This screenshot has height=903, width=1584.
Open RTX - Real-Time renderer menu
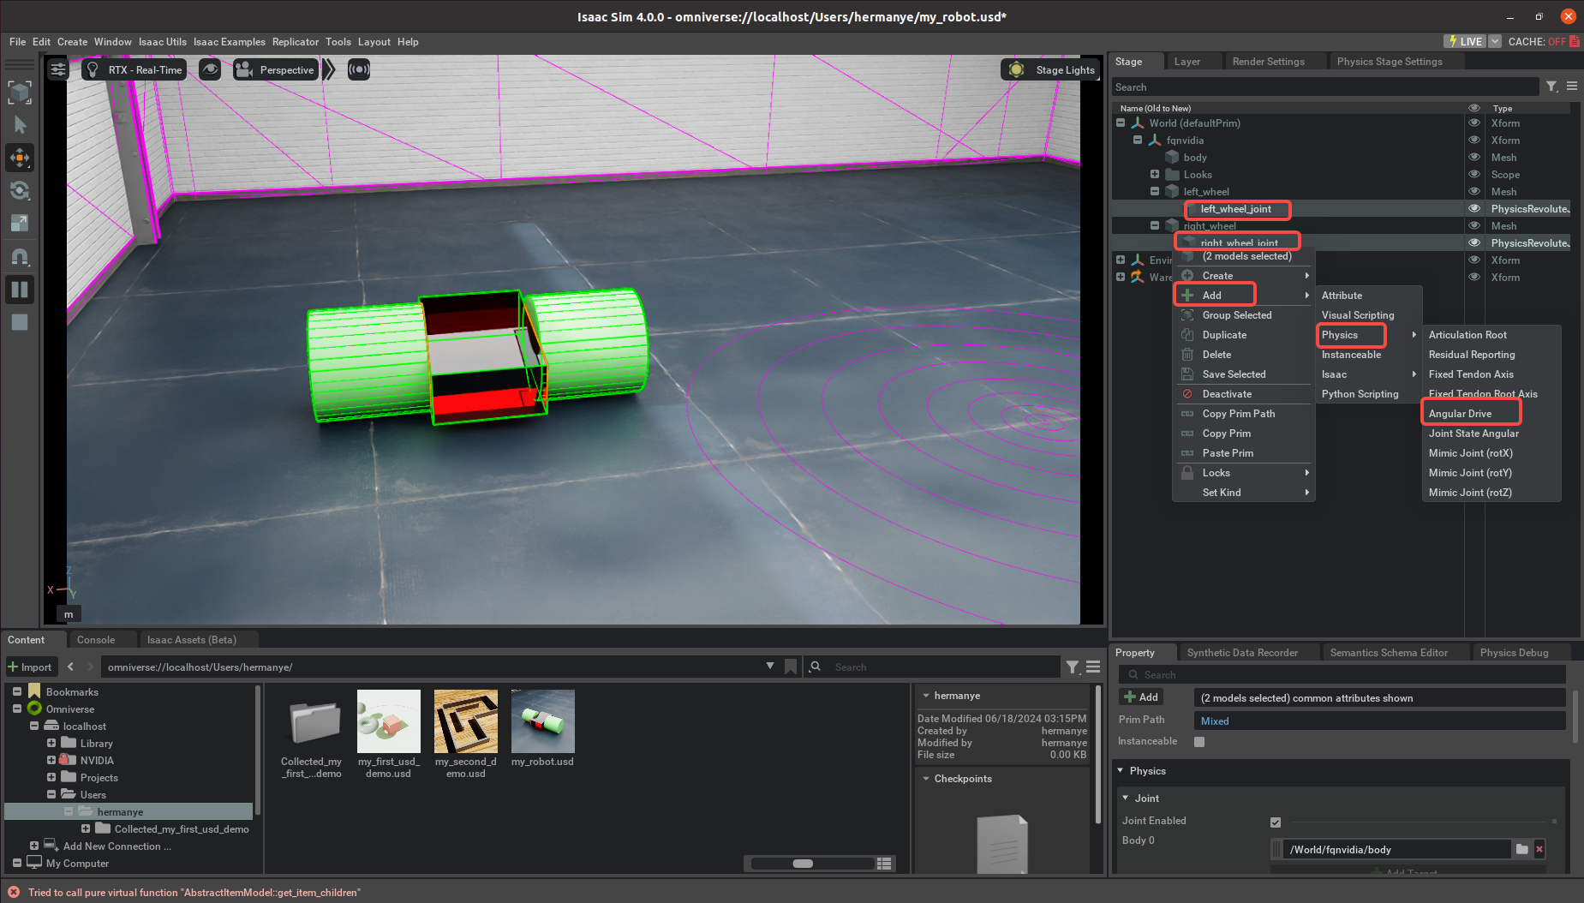click(x=134, y=70)
